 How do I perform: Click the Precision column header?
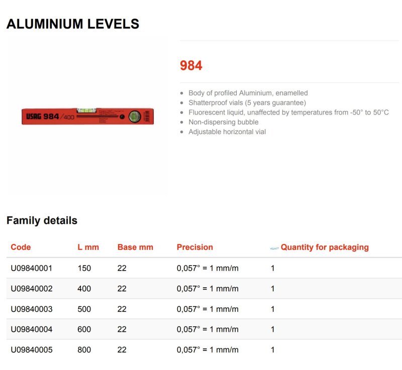coord(195,247)
